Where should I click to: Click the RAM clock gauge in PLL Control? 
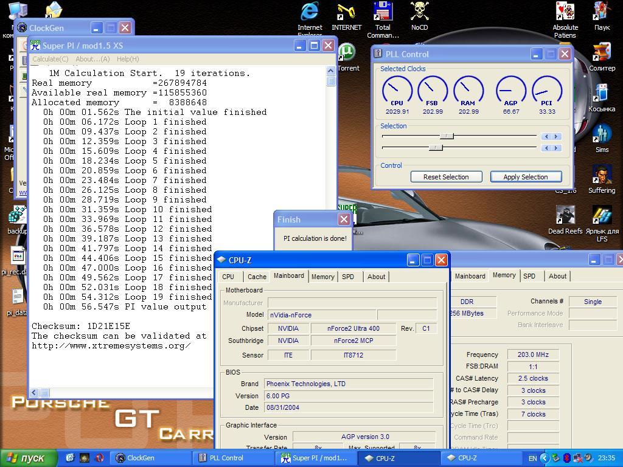(468, 91)
